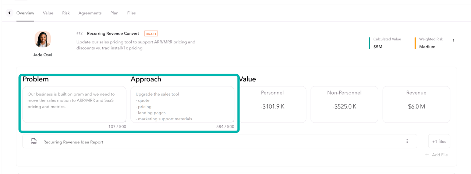Edit the Approach text field
The height and width of the screenshot is (174, 471).
[x=182, y=104]
